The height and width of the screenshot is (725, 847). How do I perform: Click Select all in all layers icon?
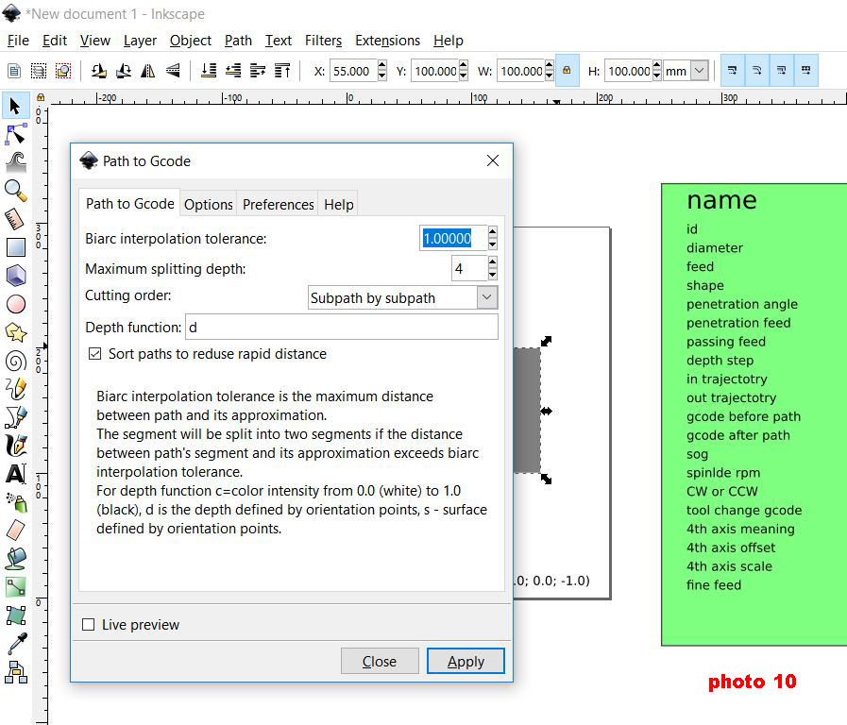click(39, 71)
